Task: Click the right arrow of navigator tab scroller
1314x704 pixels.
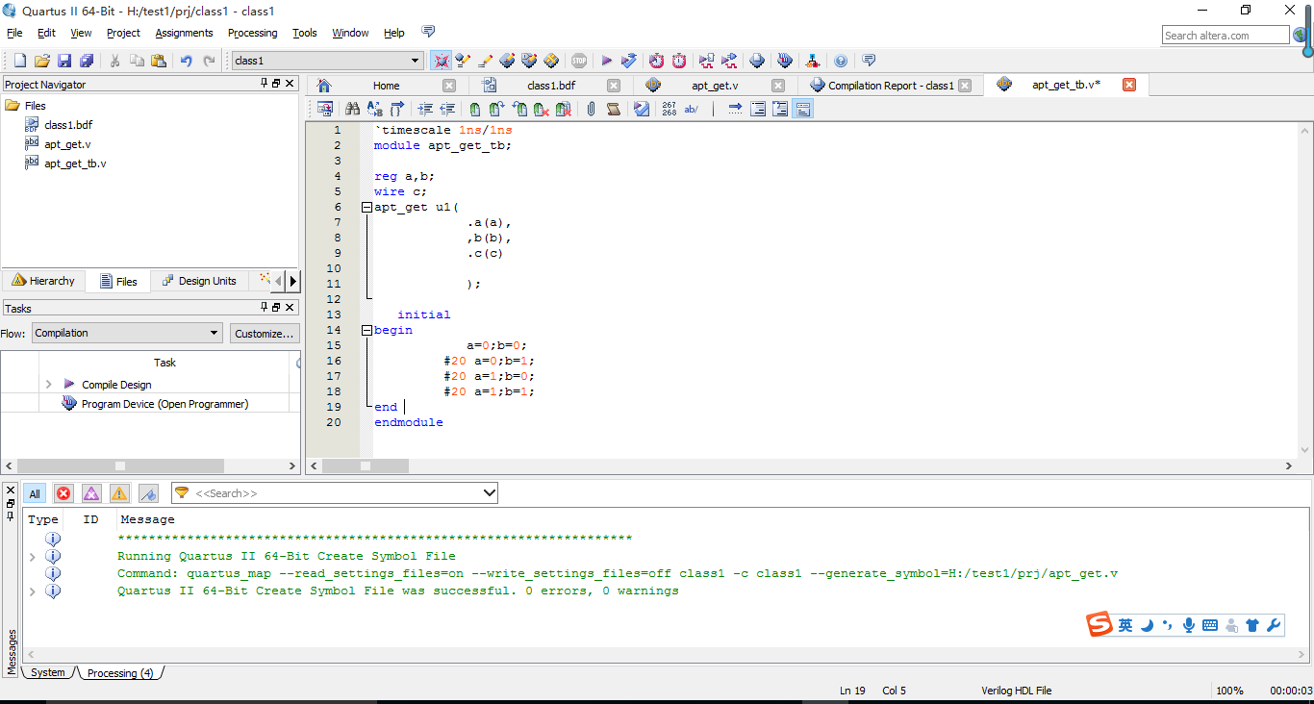Action: click(x=293, y=281)
